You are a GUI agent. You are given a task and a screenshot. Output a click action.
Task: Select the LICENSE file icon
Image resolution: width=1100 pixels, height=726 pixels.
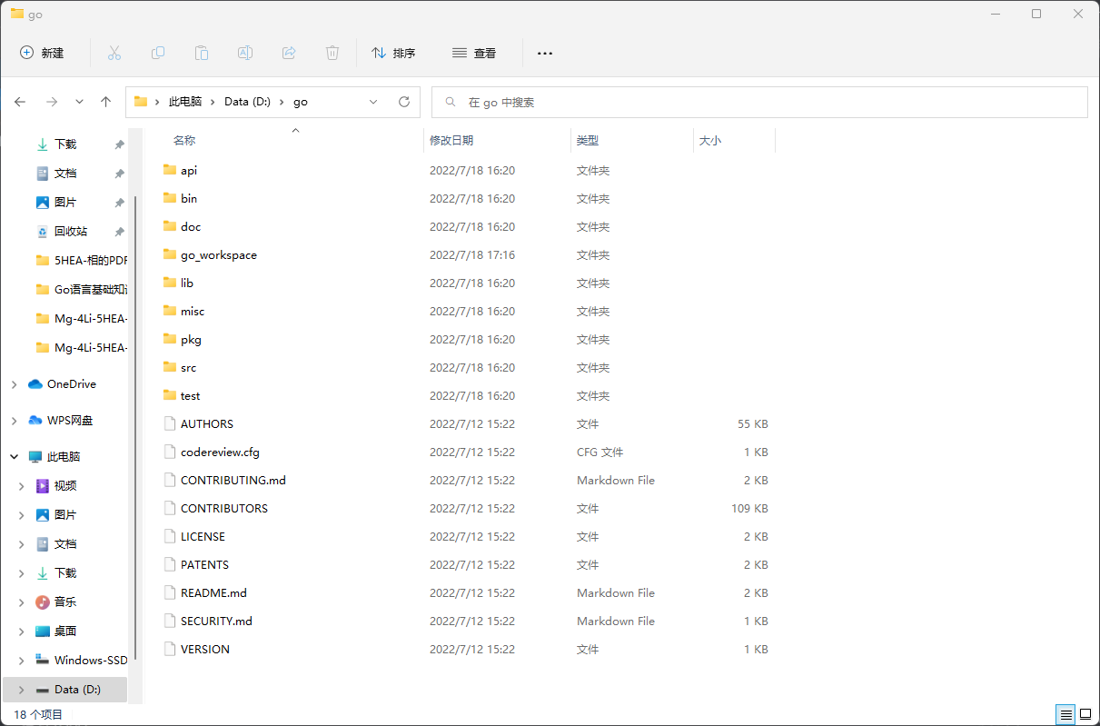point(169,536)
